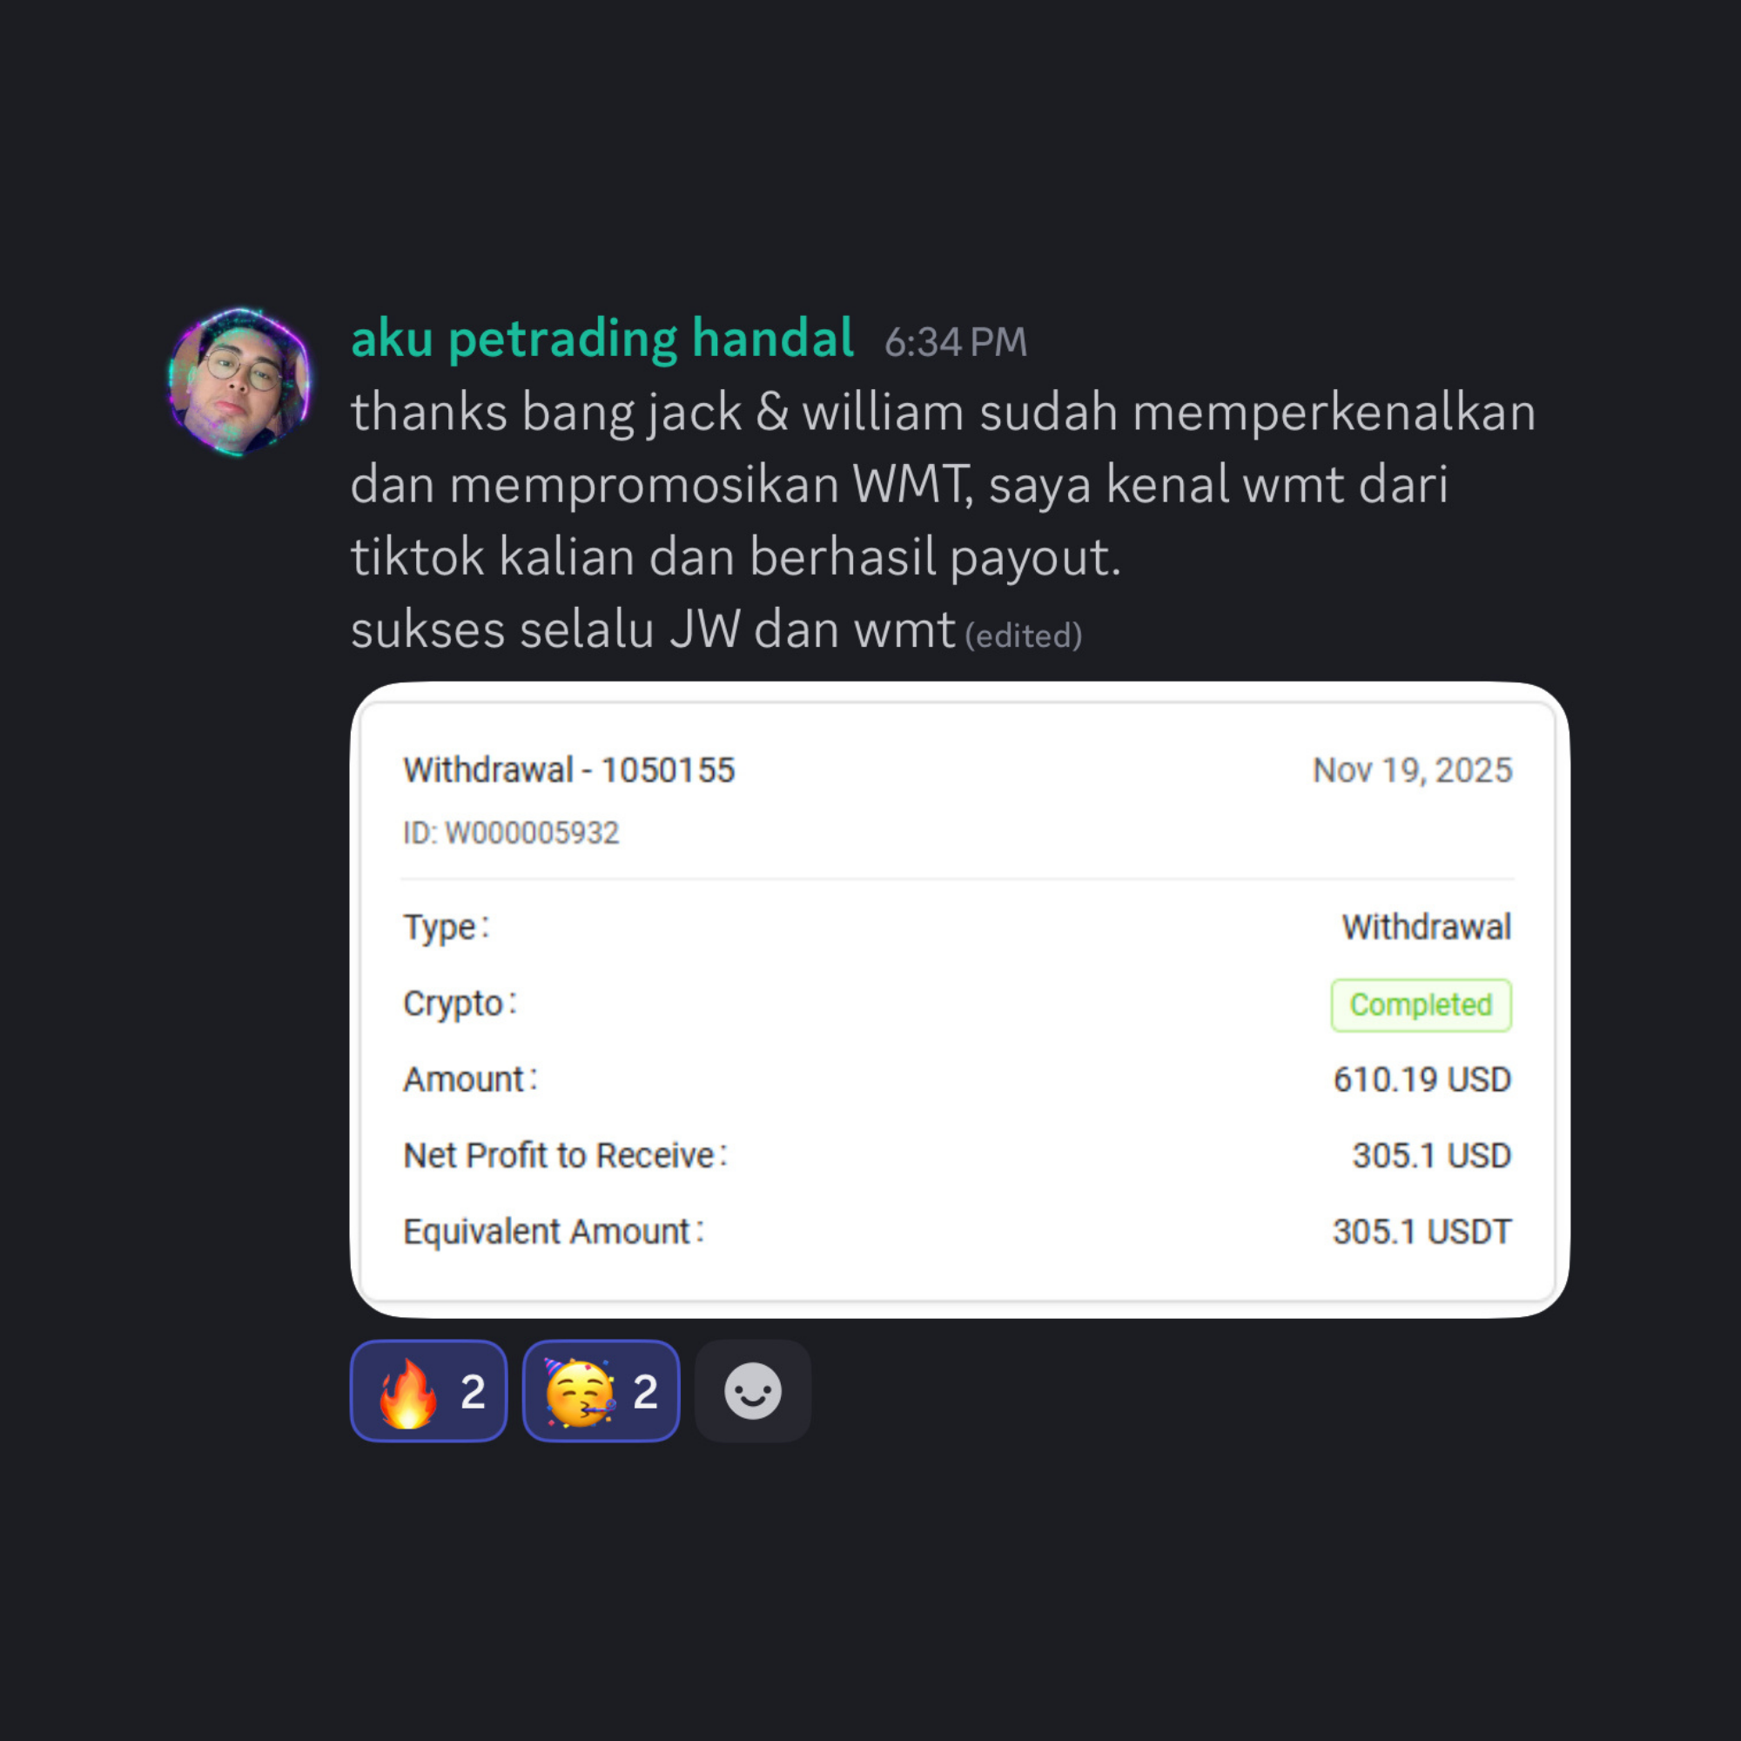Click the 610.19 USD amount value
1741x1741 pixels.
click(x=1422, y=1079)
